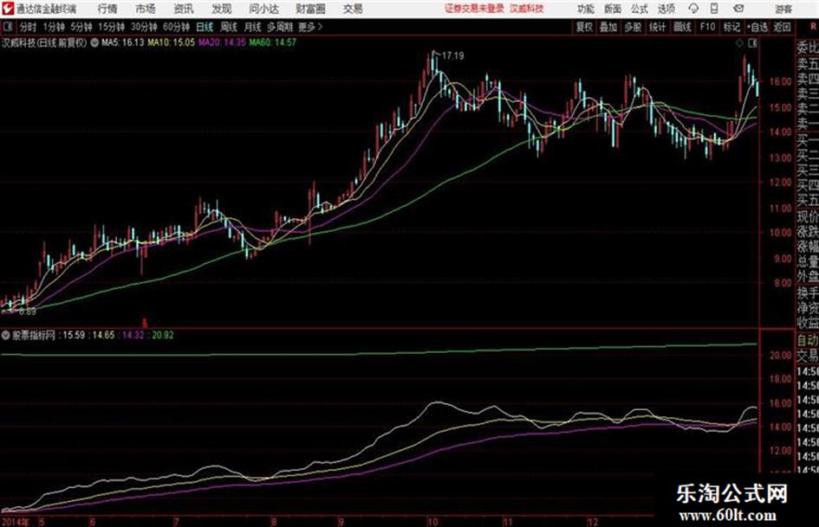Open the 行情 menu
This screenshot has width=819, height=527.
(x=107, y=9)
